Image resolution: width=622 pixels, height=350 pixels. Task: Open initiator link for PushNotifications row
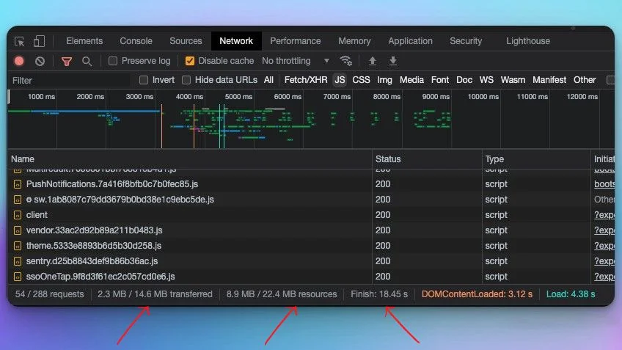(x=604, y=184)
